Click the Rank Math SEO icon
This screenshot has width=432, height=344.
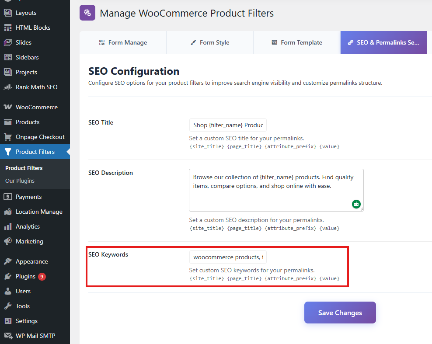(x=8, y=87)
